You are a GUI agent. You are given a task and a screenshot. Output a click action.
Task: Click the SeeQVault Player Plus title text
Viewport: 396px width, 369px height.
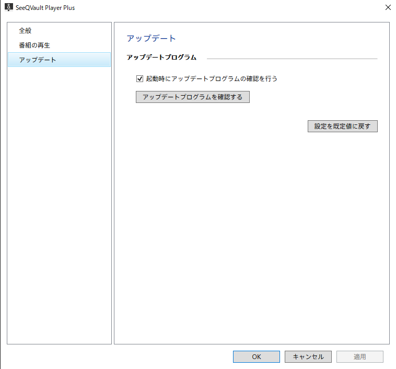click(x=45, y=8)
